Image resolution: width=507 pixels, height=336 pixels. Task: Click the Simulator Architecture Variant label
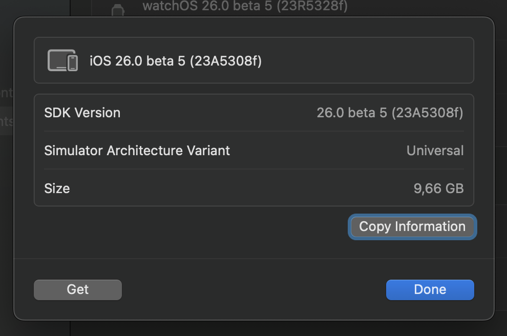[x=137, y=151]
